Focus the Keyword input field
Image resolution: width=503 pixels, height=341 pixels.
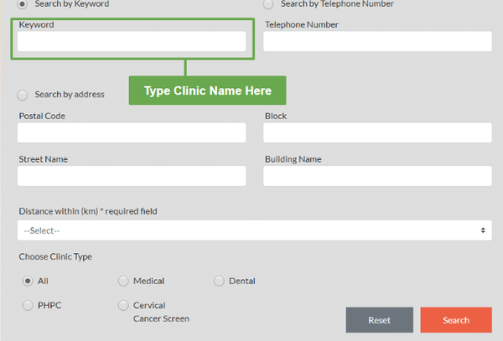tap(132, 41)
